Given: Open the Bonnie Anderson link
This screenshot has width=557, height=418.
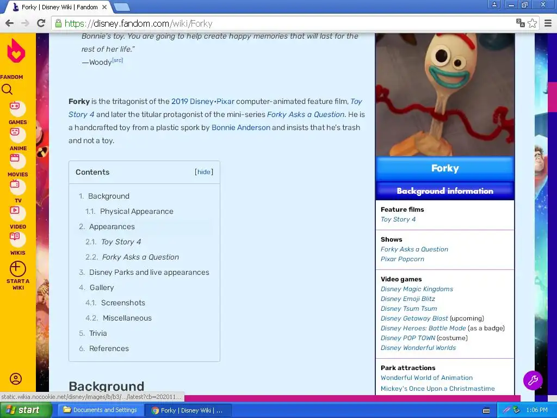Looking at the screenshot, I should pos(241,127).
